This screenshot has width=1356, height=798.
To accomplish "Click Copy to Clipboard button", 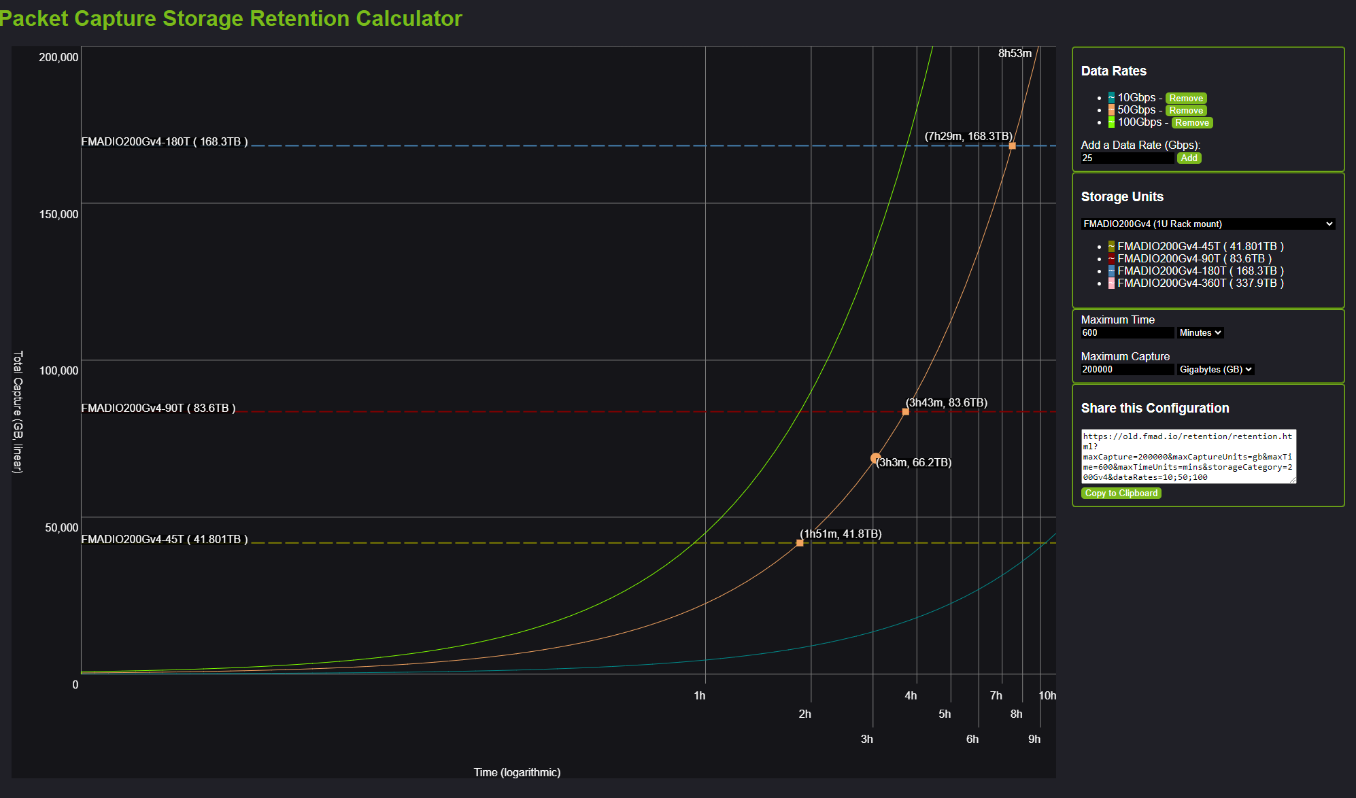I will (1121, 493).
